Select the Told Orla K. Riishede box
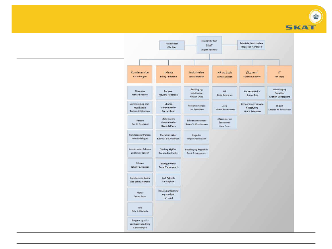 140,209
